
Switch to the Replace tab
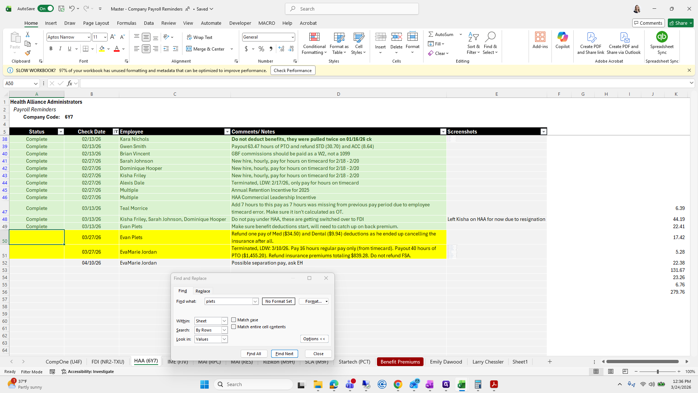coord(202,291)
